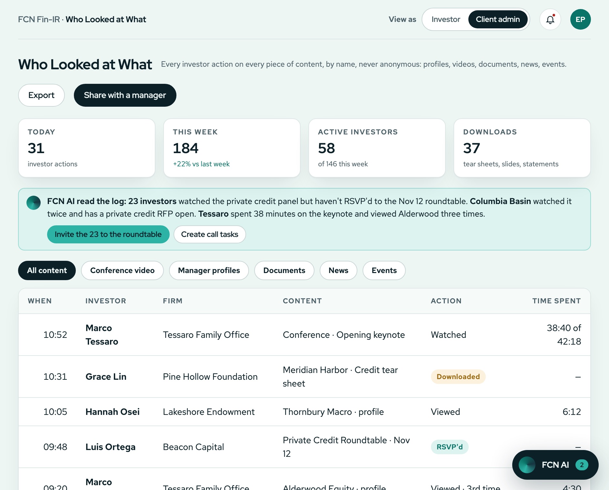Open the notifications bell
The image size is (609, 490).
pyautogui.click(x=550, y=19)
